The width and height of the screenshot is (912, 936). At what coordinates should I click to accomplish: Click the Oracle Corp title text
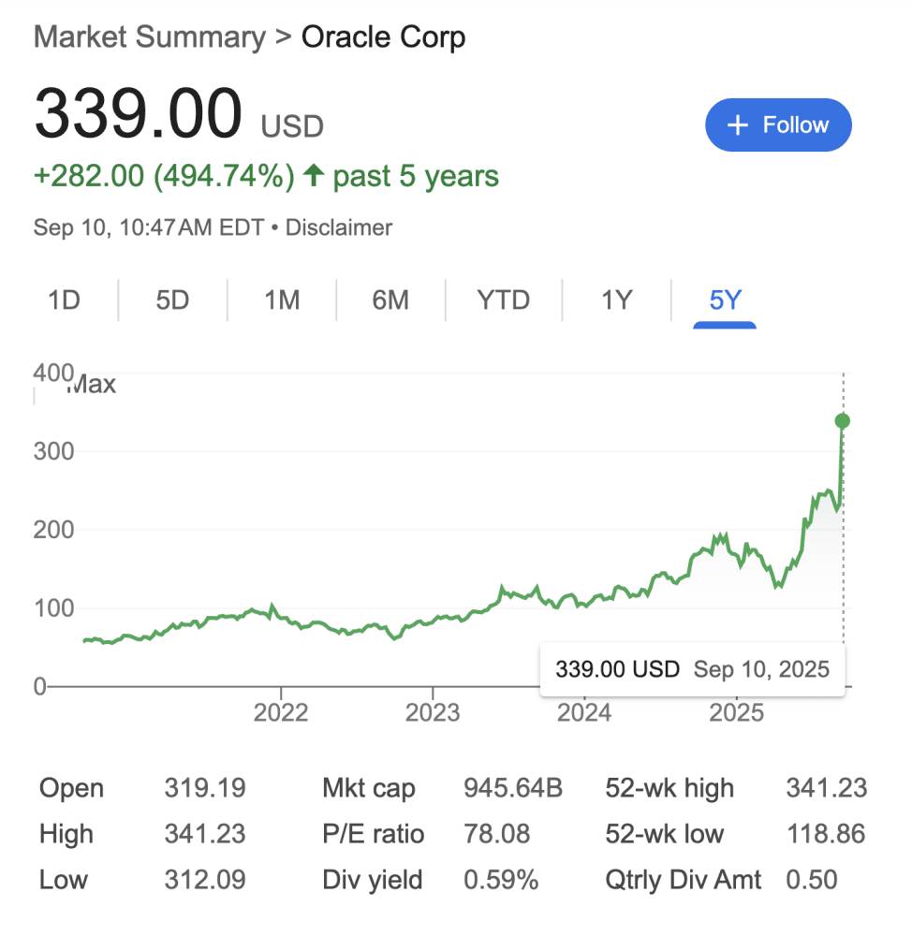[x=383, y=37]
